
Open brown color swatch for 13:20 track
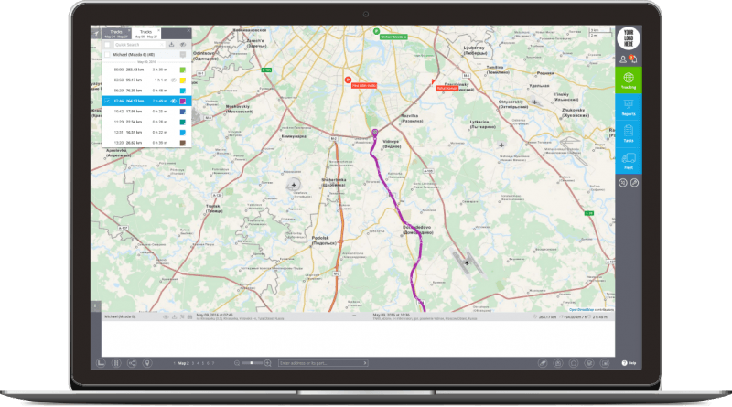point(182,143)
